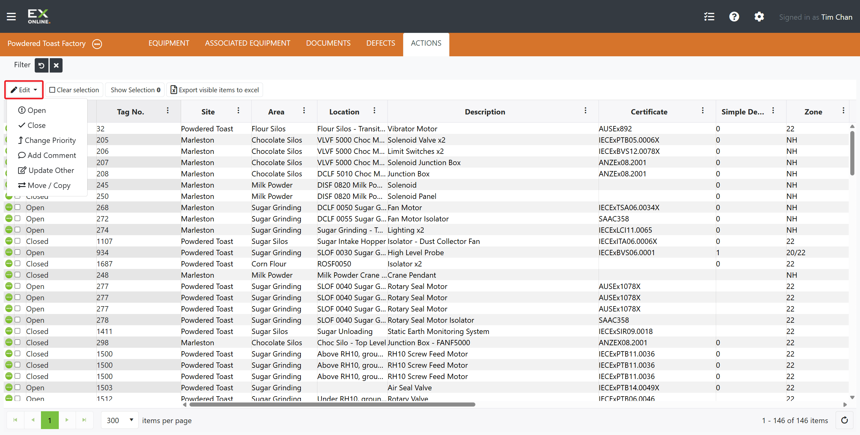This screenshot has height=435, width=860.
Task: Click the Show Selection button
Action: tap(135, 90)
